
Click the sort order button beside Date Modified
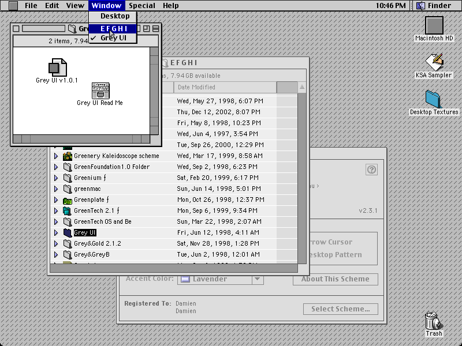(301, 87)
